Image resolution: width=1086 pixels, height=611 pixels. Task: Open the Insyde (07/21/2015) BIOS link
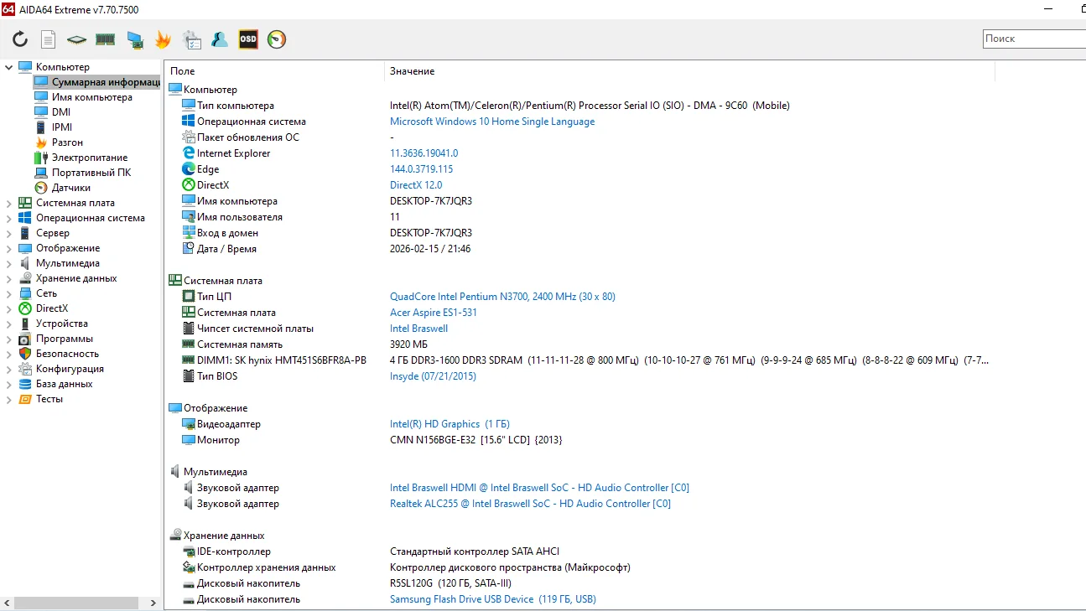pos(433,376)
